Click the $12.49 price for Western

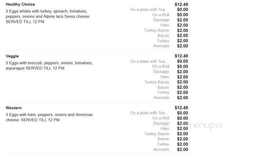(181, 108)
